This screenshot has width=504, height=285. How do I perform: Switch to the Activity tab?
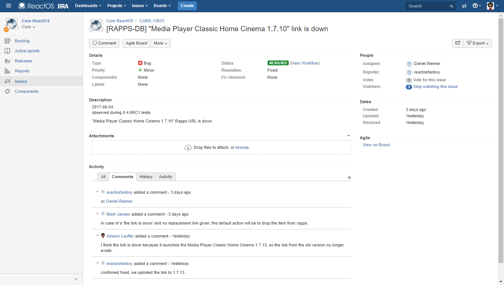(x=166, y=177)
